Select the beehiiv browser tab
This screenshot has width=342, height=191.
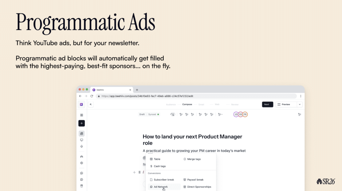pos(112,90)
